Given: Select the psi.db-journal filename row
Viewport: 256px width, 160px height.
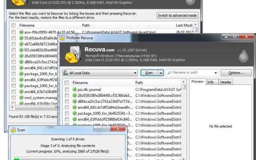Looking at the screenshot, I should (x=89, y=90).
